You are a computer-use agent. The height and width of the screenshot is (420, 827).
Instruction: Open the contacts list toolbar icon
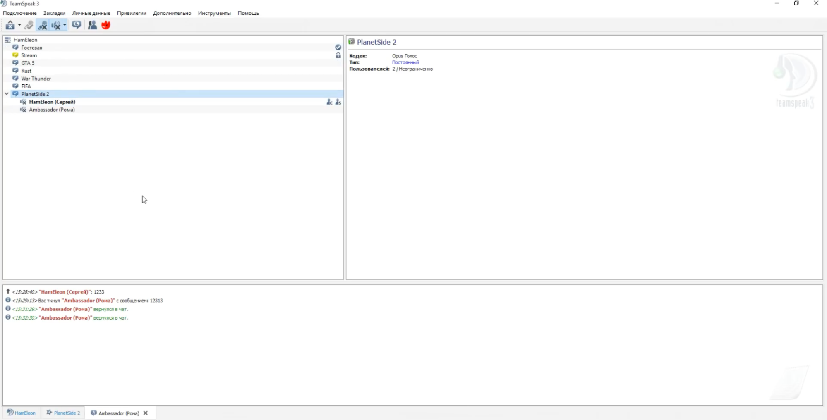pyautogui.click(x=92, y=25)
